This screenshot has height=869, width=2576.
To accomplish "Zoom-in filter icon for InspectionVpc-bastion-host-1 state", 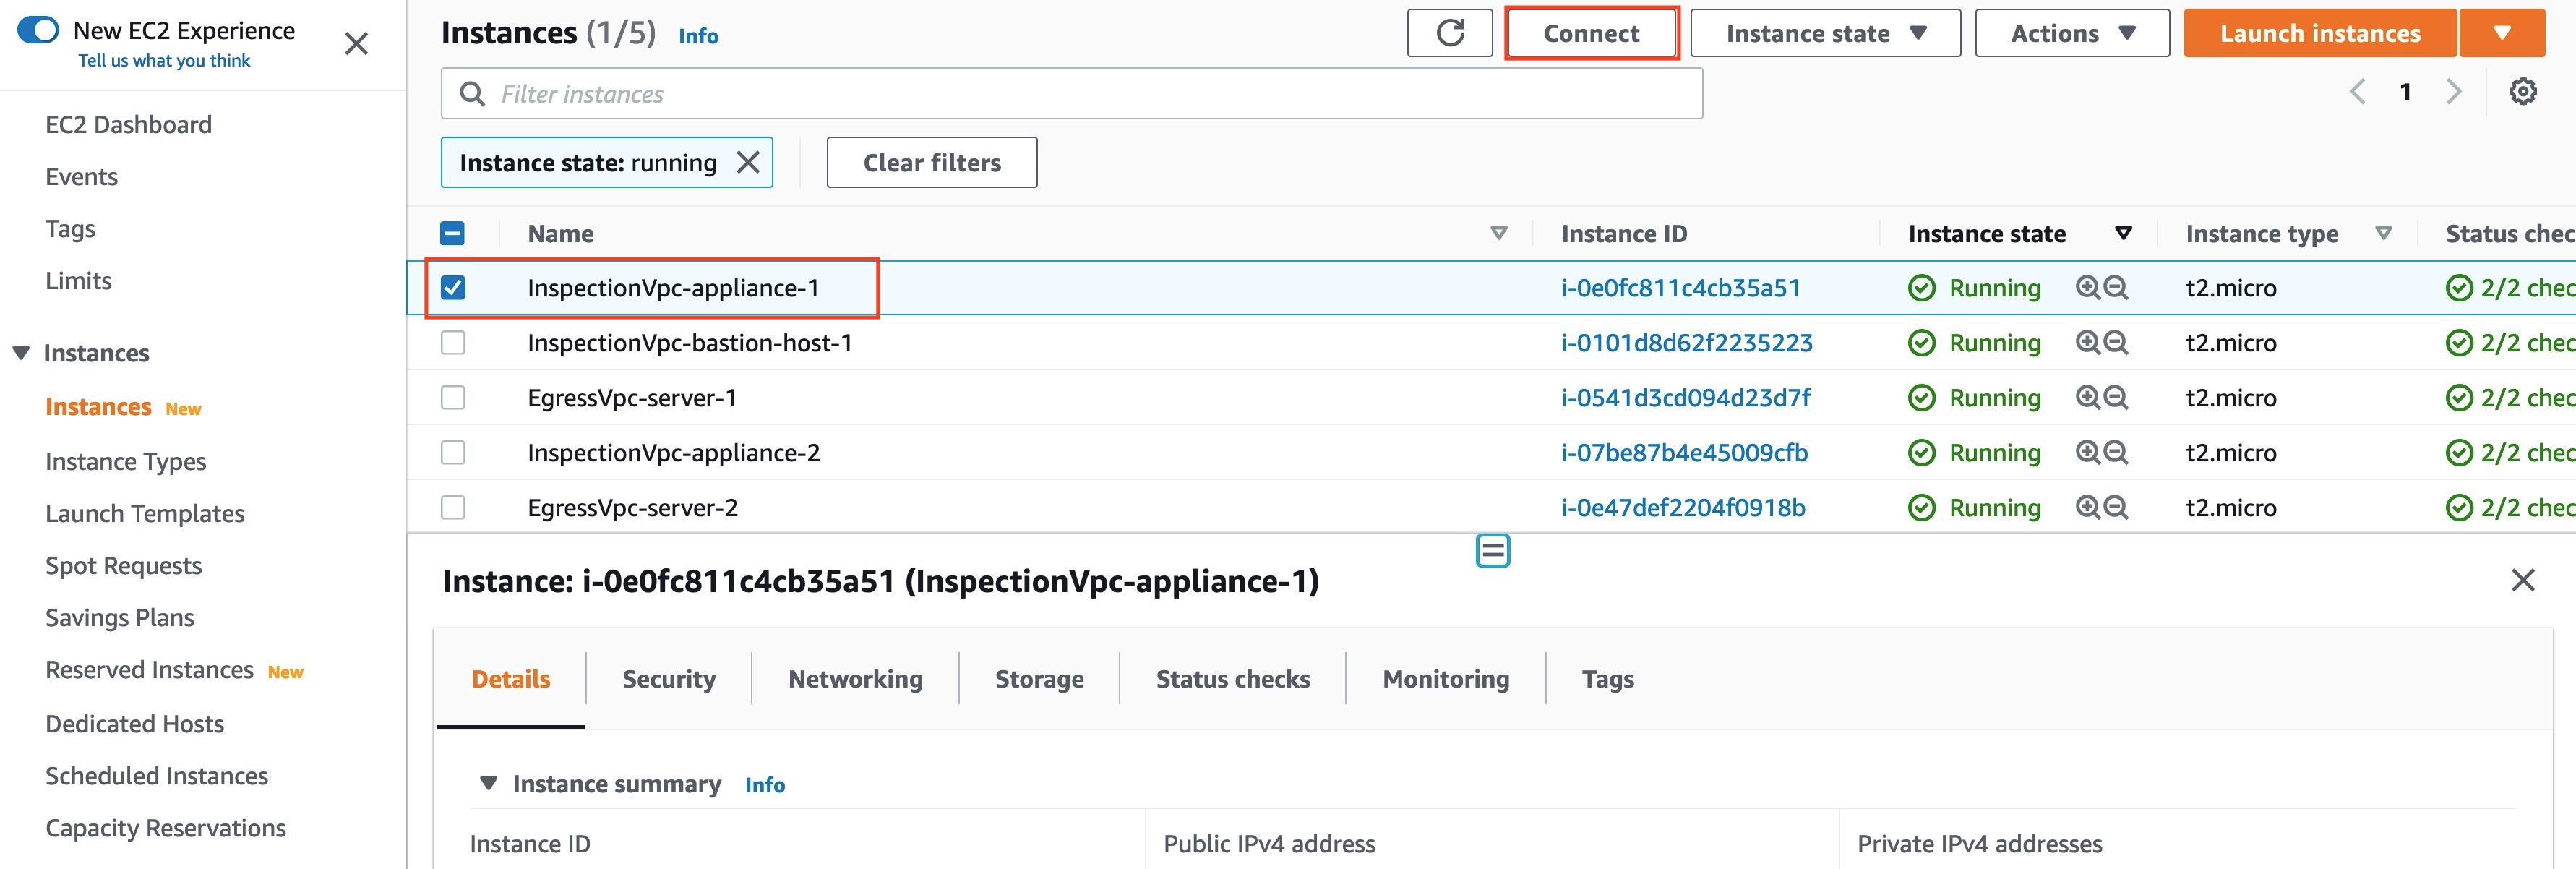I will click(x=2087, y=343).
